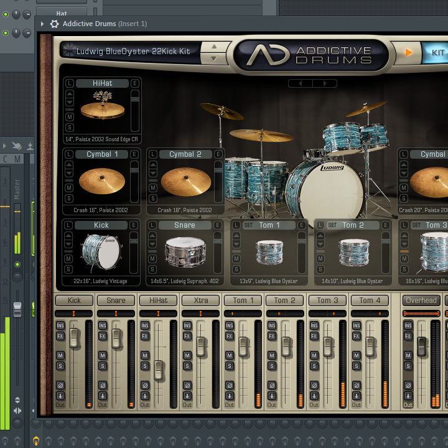Solo the Kick kitpiece slot
This screenshot has height=448, width=448.
click(x=68, y=269)
